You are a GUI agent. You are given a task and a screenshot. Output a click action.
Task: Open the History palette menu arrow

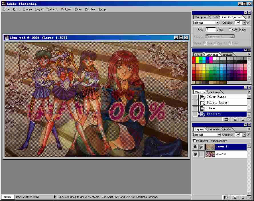click(249, 92)
